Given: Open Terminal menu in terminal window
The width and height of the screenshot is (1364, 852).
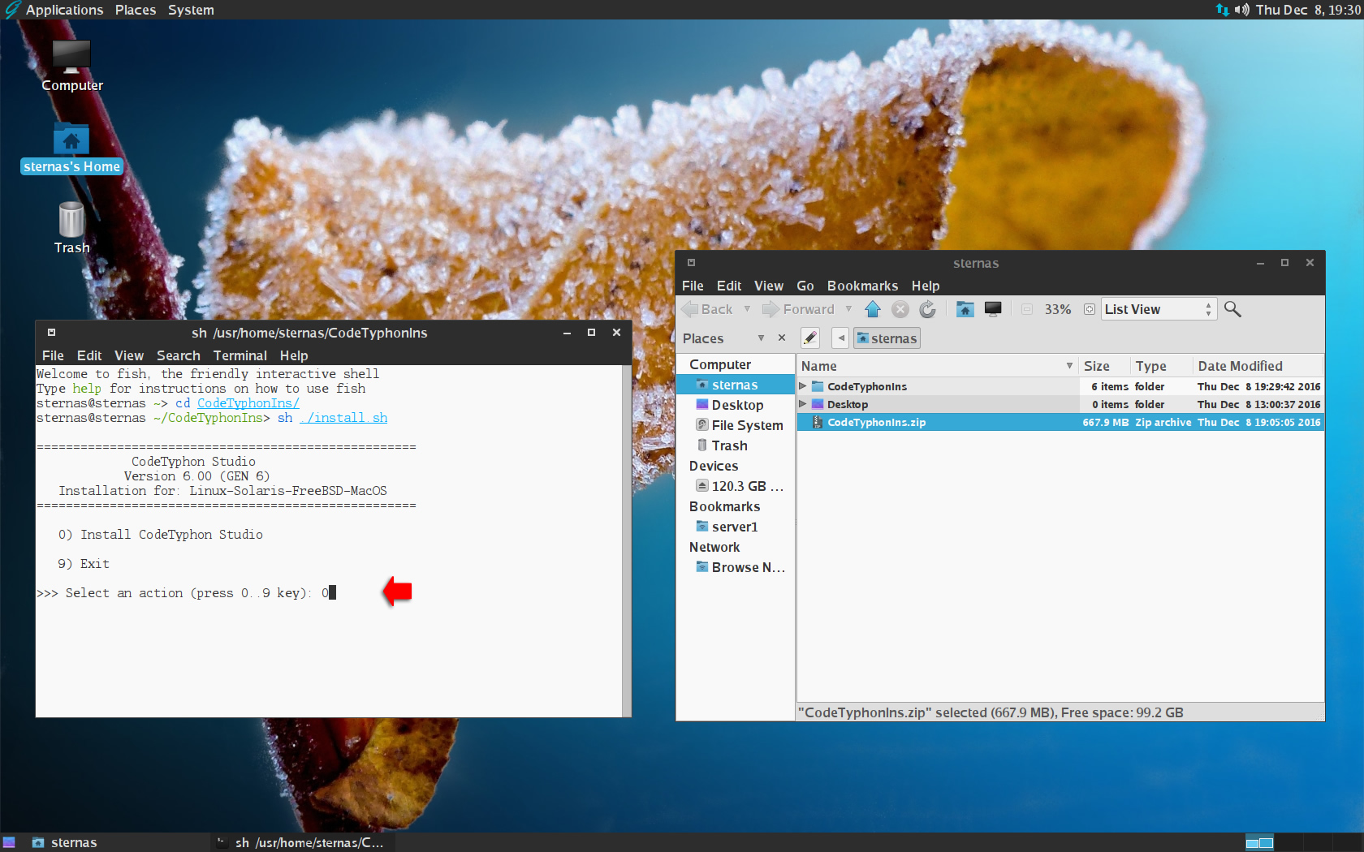Looking at the screenshot, I should click(240, 355).
